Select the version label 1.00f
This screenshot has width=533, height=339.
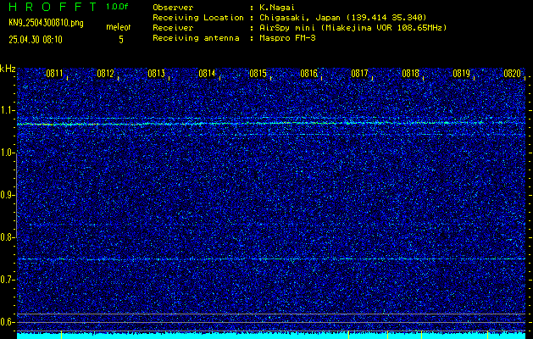point(117,7)
